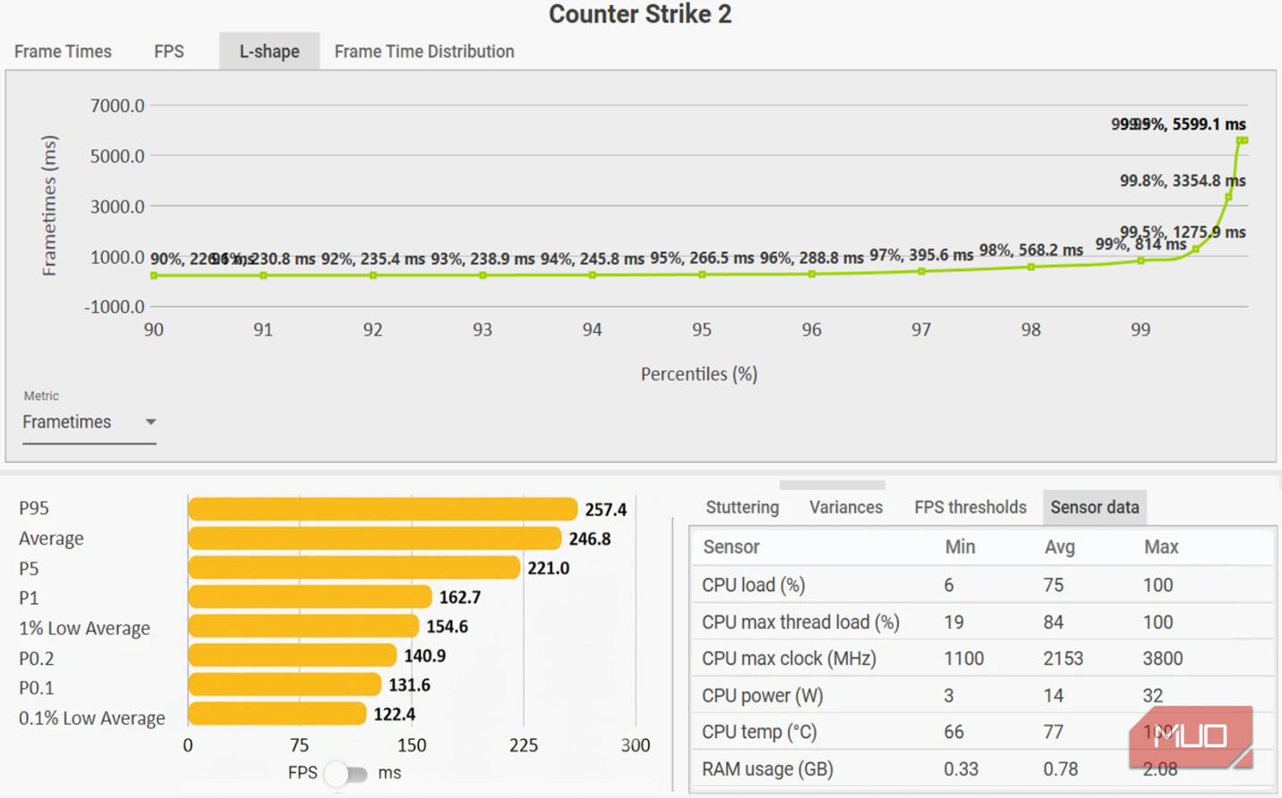Screen dimensions: 1282x798
Task: Toggle the FPS/ms switch
Action: coord(346,774)
